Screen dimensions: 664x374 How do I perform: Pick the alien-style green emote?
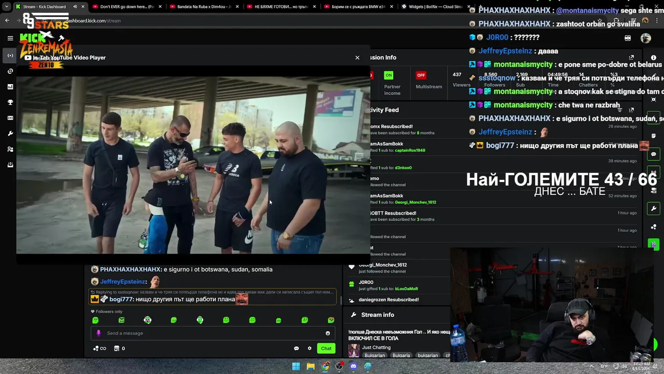tap(200, 320)
